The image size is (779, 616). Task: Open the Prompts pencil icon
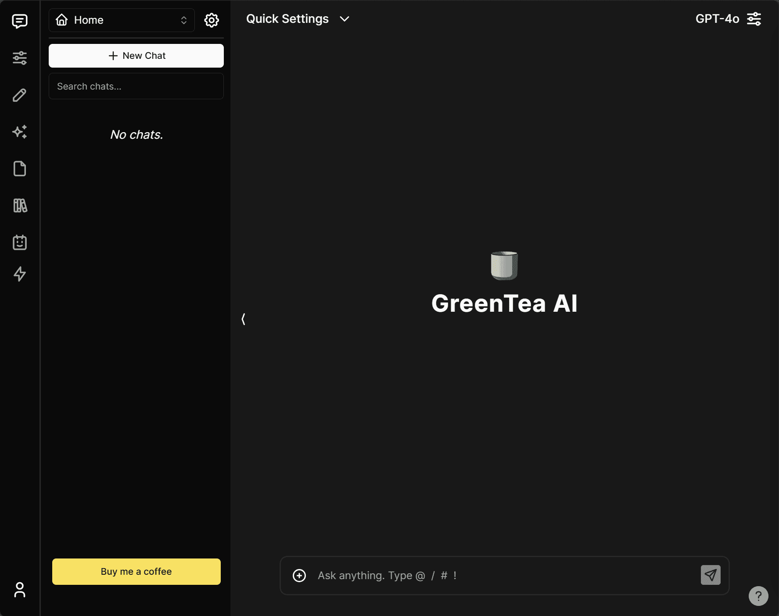point(20,95)
